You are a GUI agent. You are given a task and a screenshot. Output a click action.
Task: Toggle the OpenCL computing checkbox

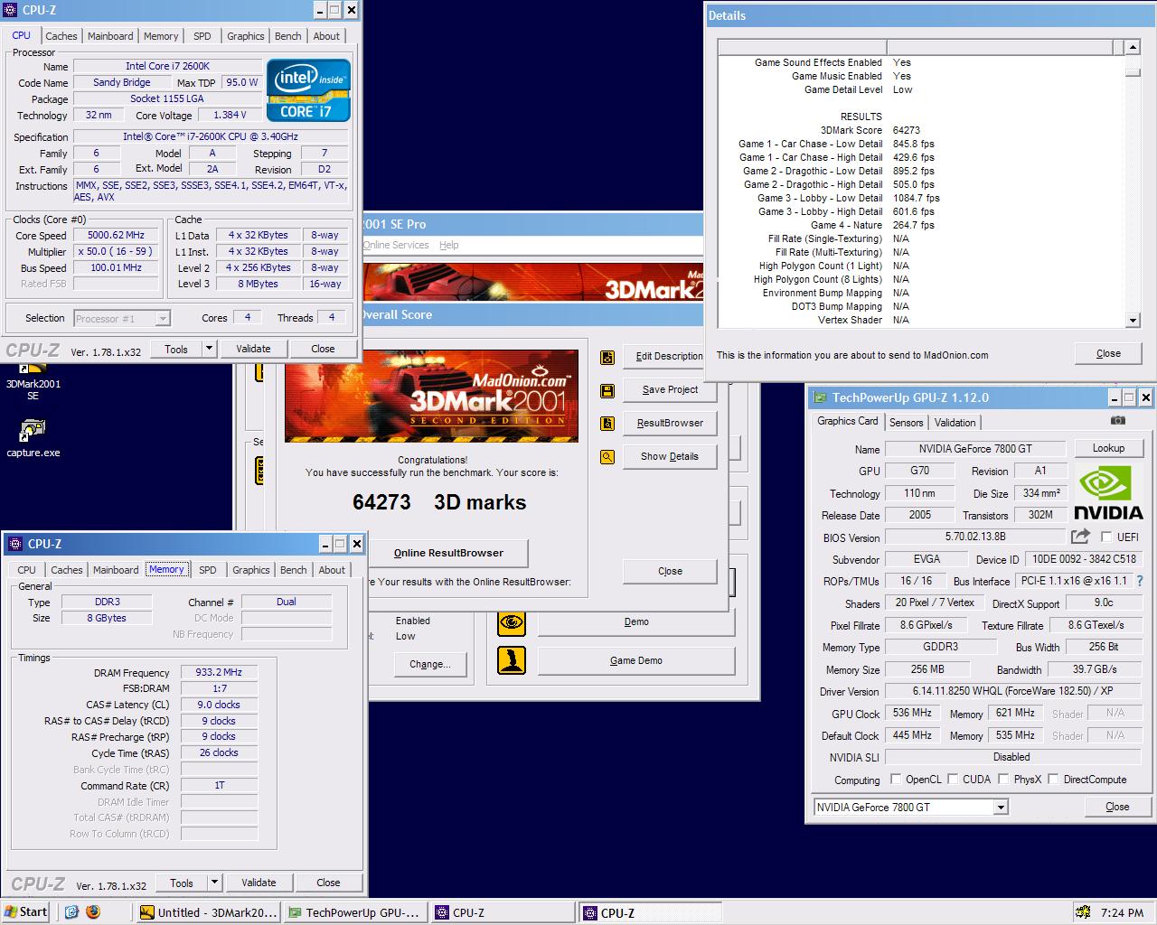(x=896, y=779)
